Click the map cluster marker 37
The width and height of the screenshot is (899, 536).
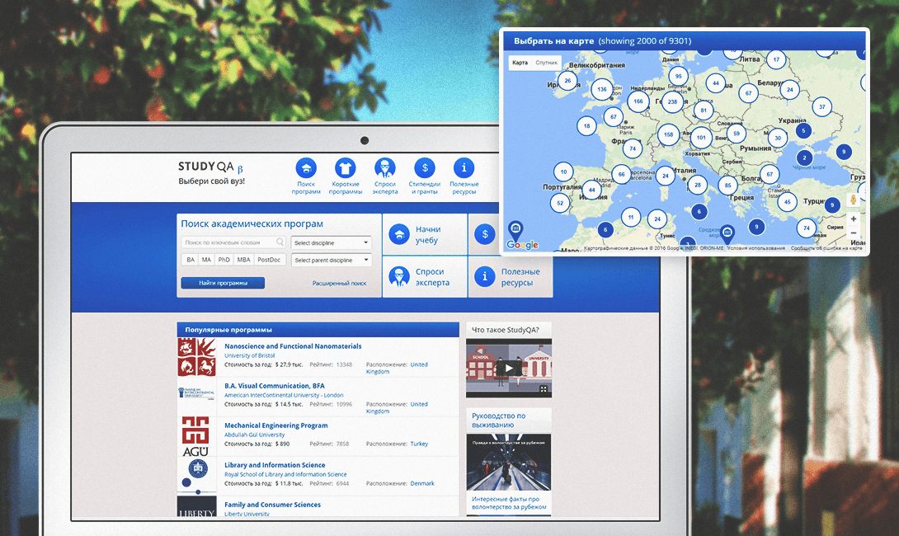tap(822, 106)
